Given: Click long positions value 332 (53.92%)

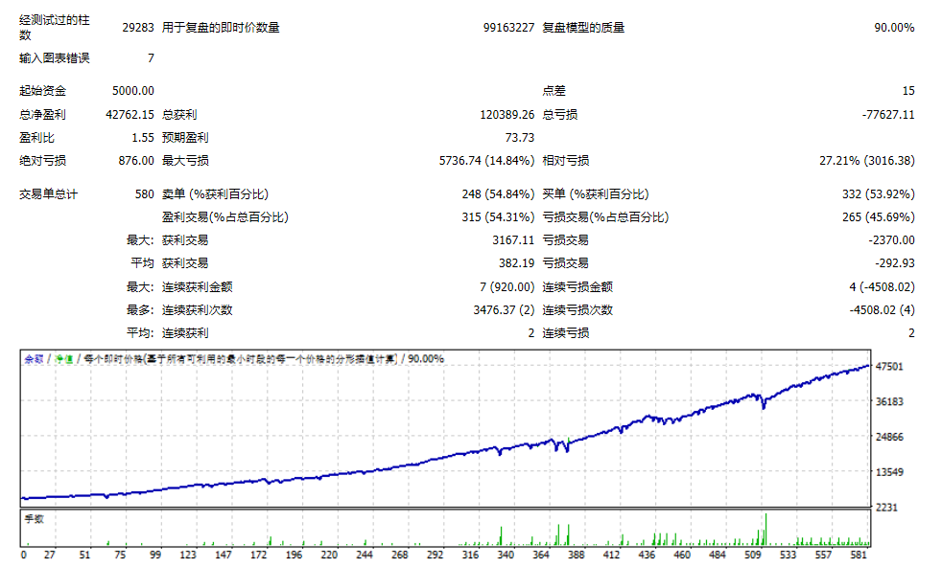Looking at the screenshot, I should [879, 194].
